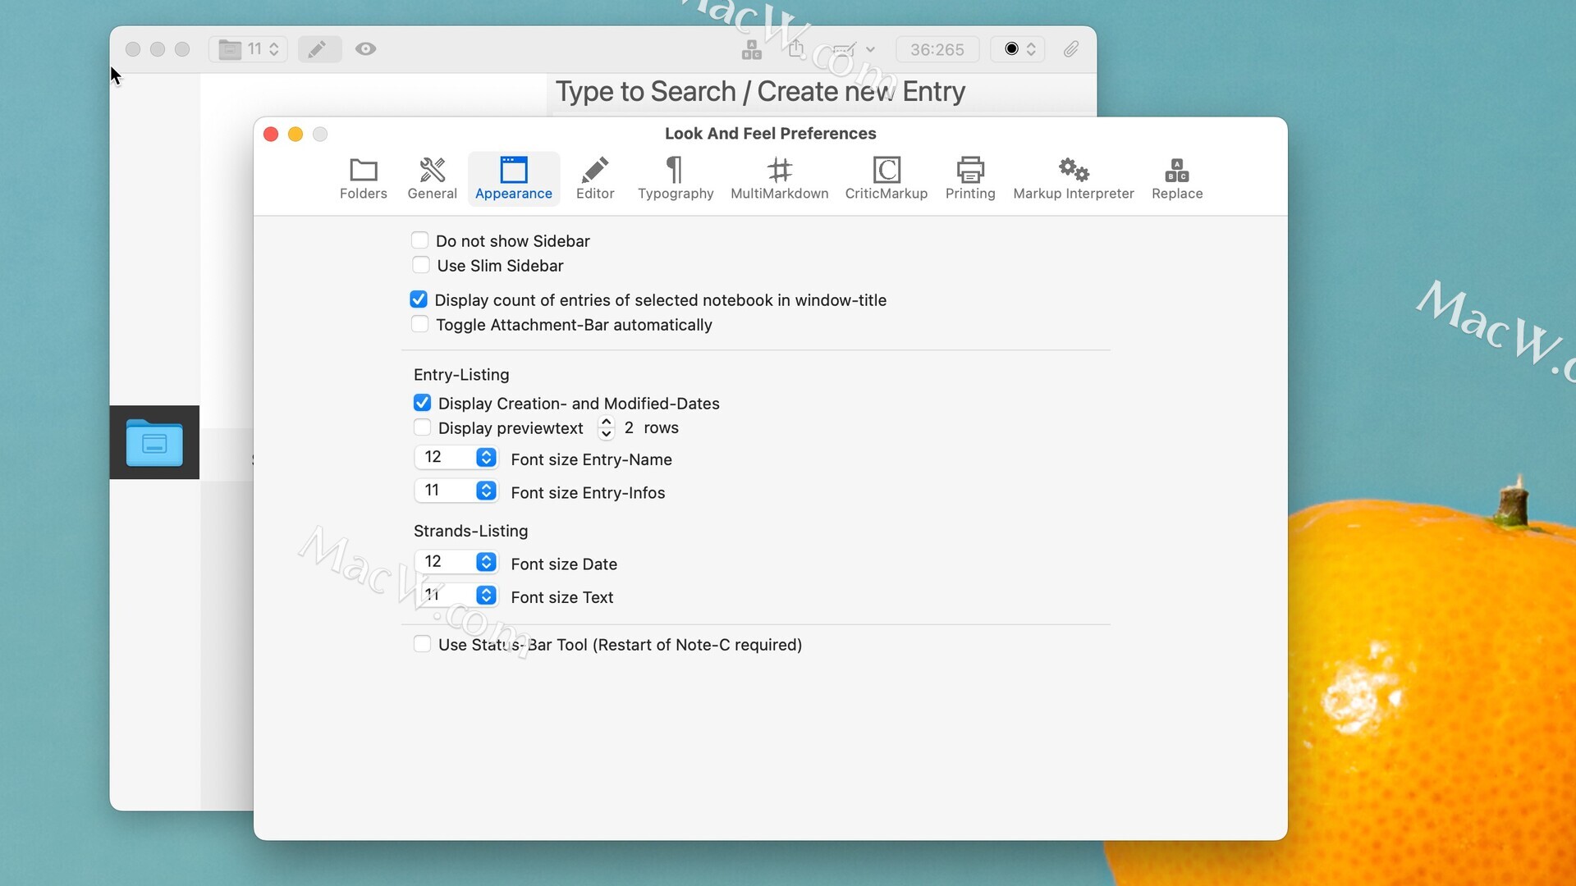The image size is (1576, 886).
Task: Close the Look And Feel Preferences window
Action: click(271, 134)
